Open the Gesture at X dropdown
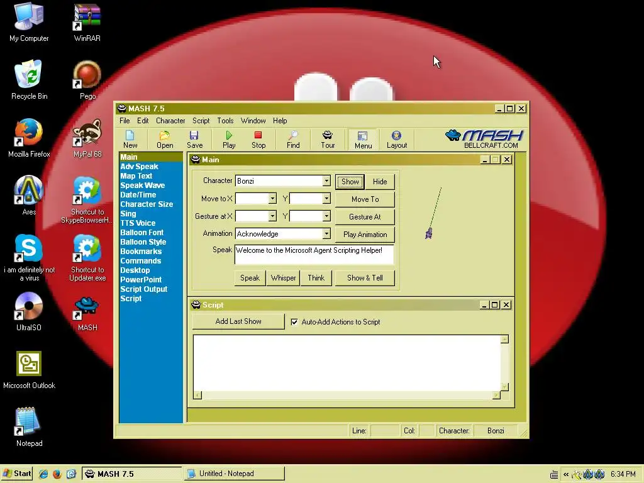This screenshot has height=483, width=644. click(x=272, y=216)
